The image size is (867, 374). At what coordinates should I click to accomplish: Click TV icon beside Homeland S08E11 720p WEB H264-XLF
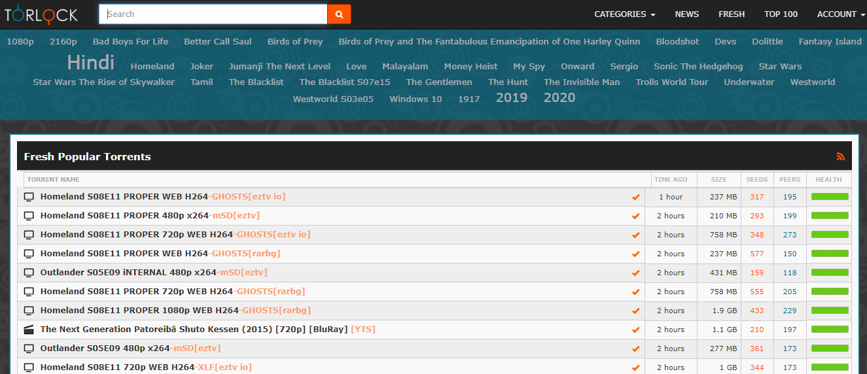[x=29, y=367]
